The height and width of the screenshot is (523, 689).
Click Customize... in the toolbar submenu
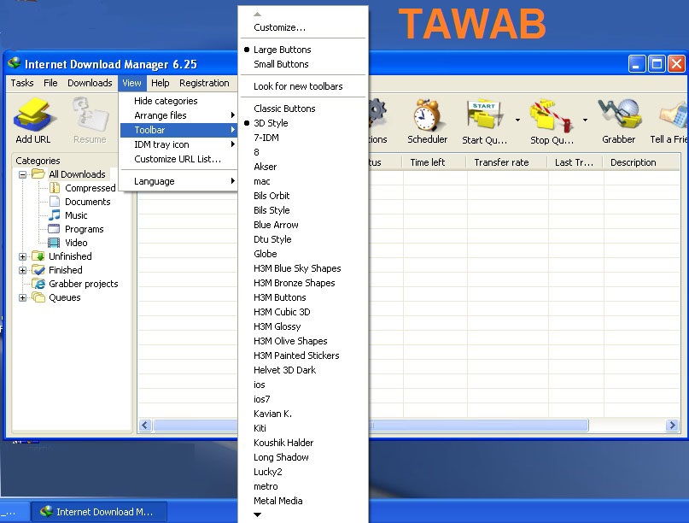279,27
